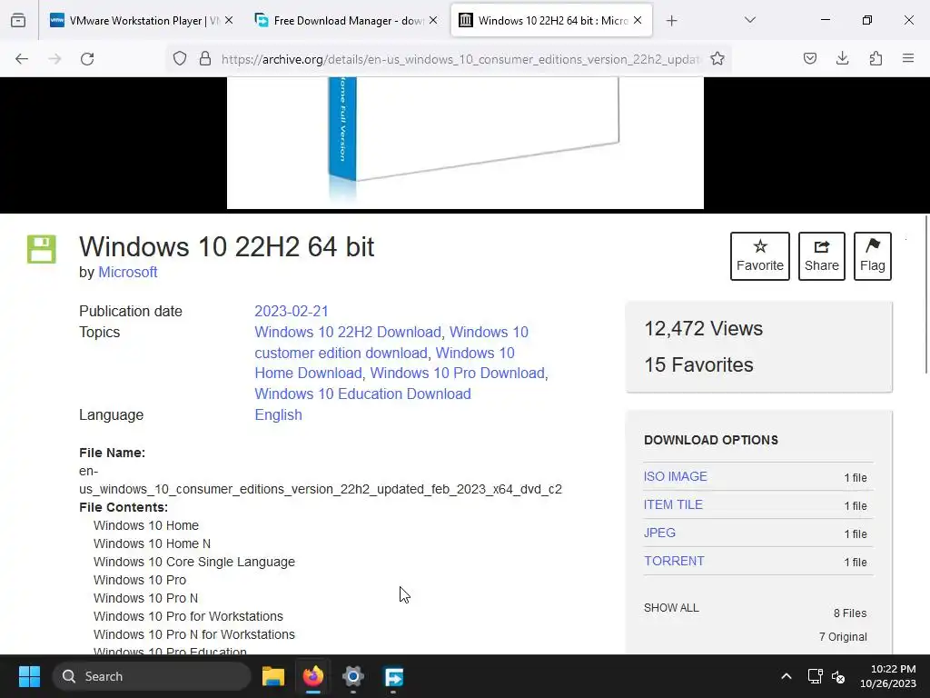Bookmark this page with star icon
This screenshot has width=930, height=698.
(717, 59)
